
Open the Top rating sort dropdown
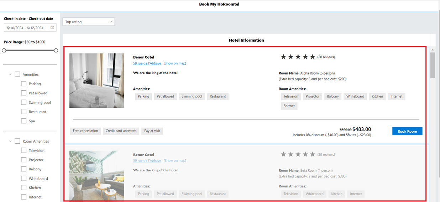point(89,22)
